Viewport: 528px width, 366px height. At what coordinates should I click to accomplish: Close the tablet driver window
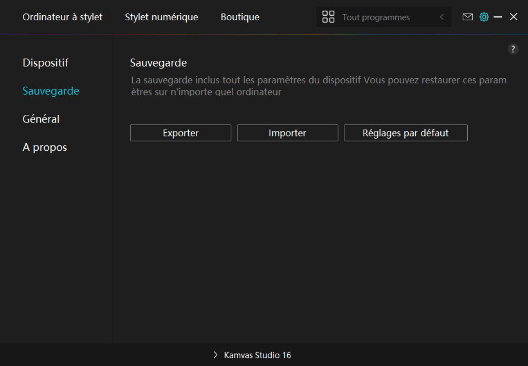click(x=514, y=17)
